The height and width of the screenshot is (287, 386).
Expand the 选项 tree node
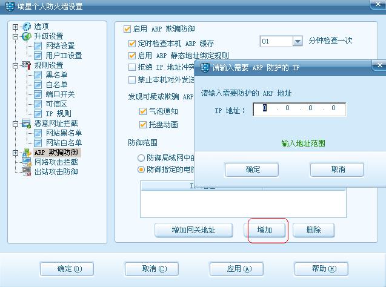coord(15,27)
